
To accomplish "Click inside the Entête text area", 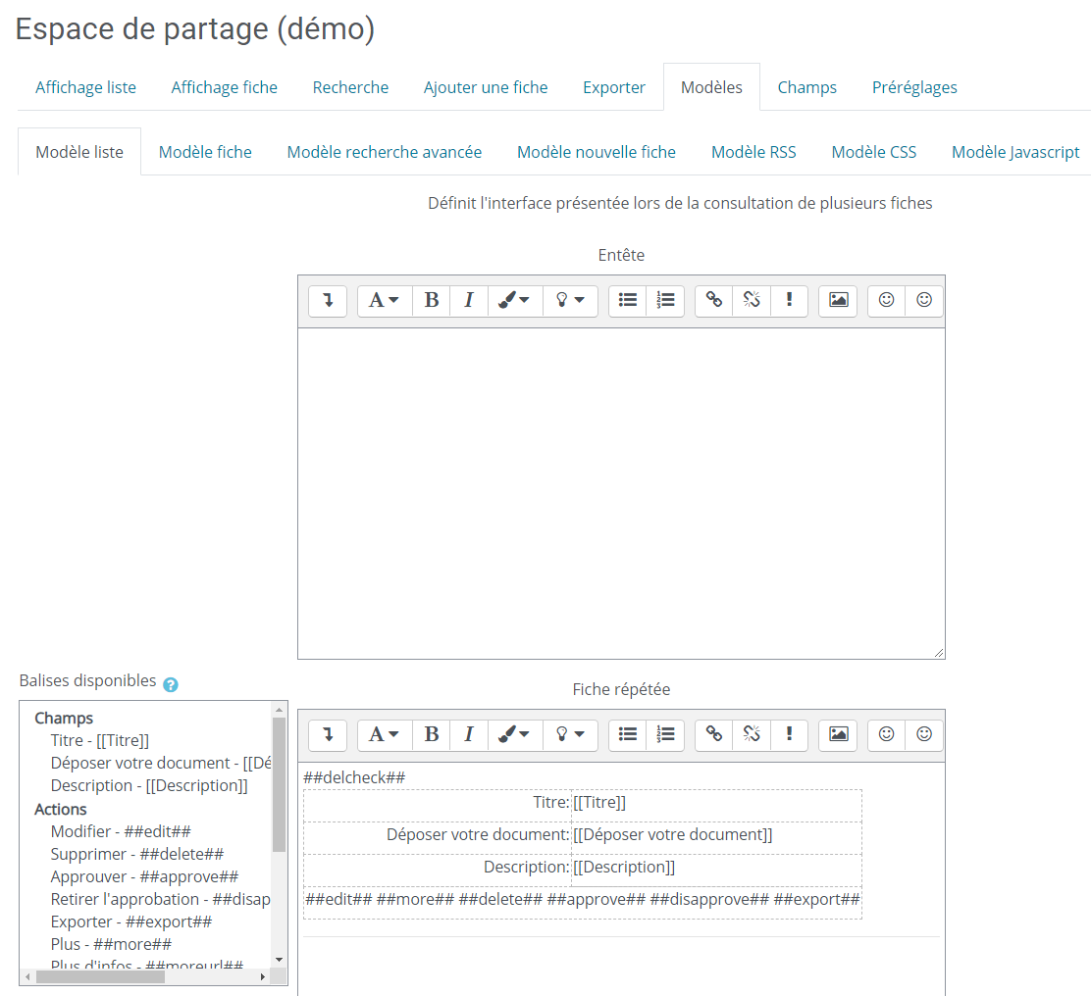I will pos(621,493).
